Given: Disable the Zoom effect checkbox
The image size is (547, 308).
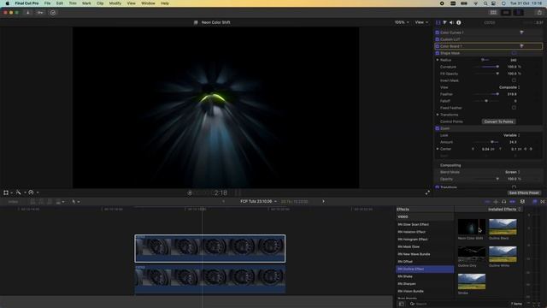Looking at the screenshot, I should coord(437,128).
